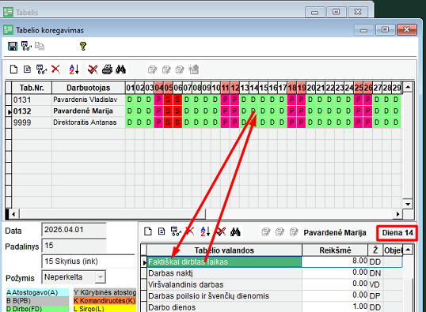
Task: Delete the employee row with the red X
Action: tap(55, 70)
